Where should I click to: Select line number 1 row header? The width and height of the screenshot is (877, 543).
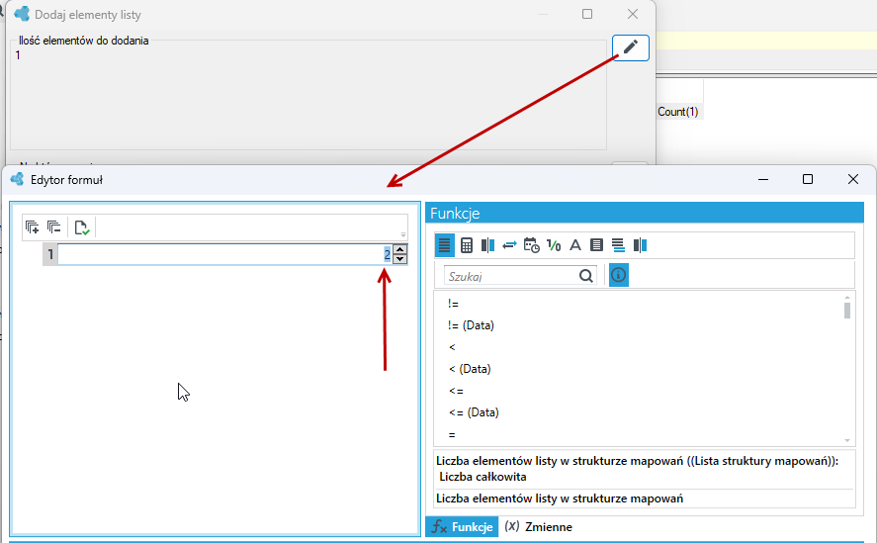(50, 255)
